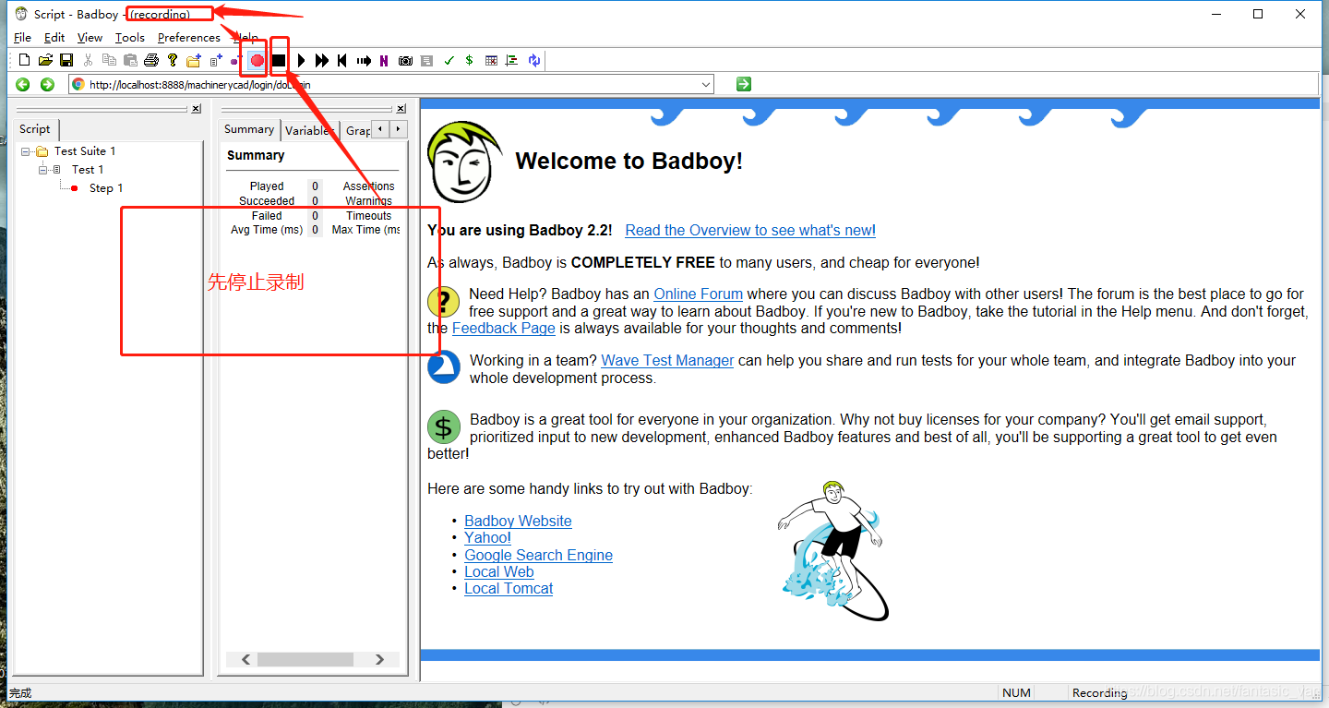1329x708 pixels.
Task: Save script with the floppy disk icon
Action: tap(66, 60)
